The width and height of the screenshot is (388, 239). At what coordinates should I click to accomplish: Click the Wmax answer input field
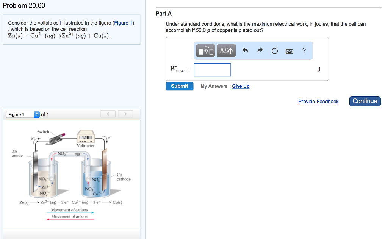click(212, 70)
